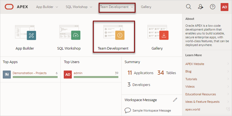
Task: Open the apex.world link
Action: click(193, 109)
